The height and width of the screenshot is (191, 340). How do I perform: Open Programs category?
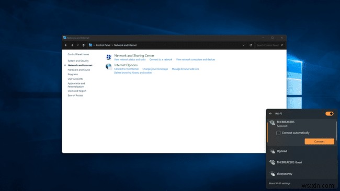pos(73,75)
